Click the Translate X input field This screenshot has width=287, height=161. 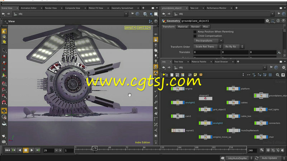(x=207, y=52)
